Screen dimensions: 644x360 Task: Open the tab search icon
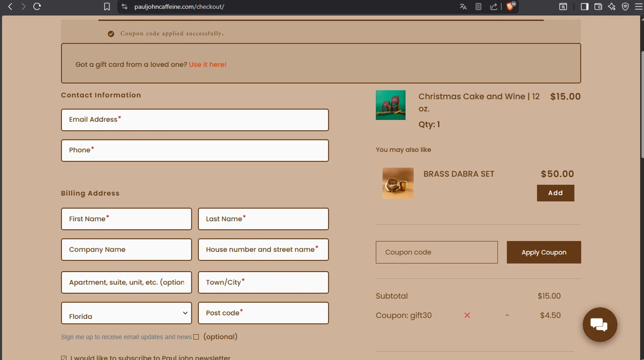[x=563, y=6]
